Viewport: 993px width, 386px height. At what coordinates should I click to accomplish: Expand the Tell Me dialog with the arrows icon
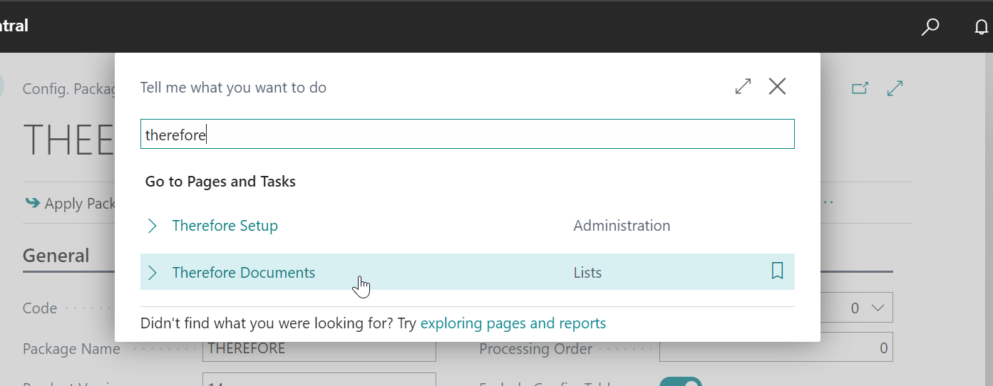(743, 87)
